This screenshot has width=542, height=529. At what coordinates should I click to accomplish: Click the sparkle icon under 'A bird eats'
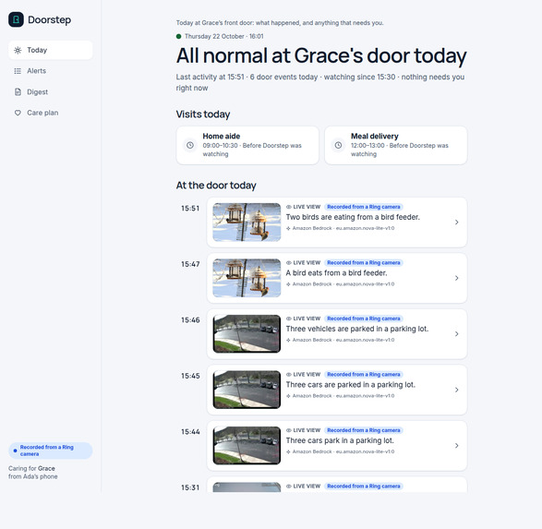pyautogui.click(x=288, y=284)
